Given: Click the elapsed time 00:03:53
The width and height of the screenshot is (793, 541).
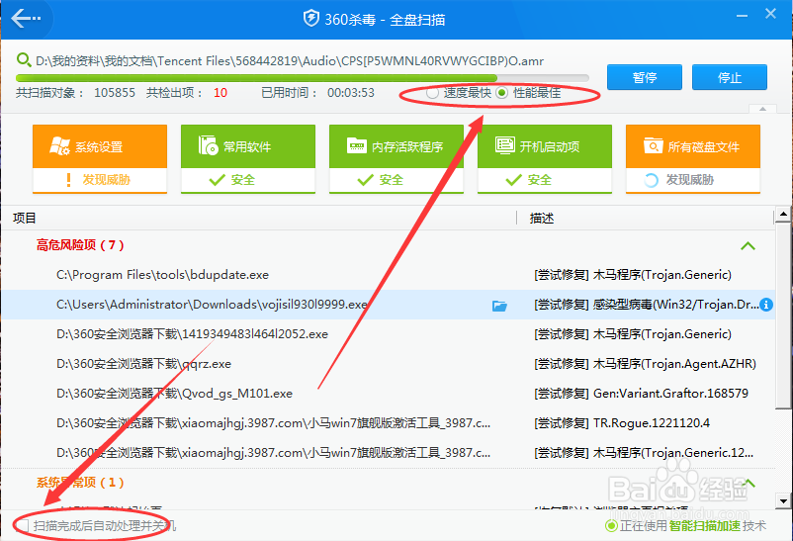Looking at the screenshot, I should point(351,93).
